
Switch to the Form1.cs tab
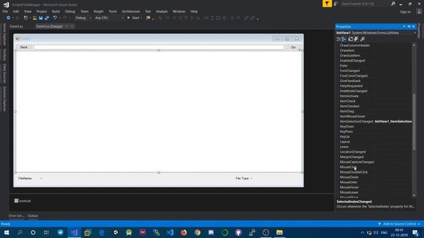point(16,26)
